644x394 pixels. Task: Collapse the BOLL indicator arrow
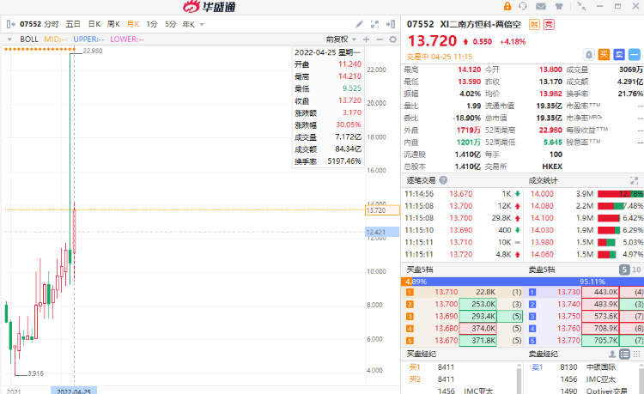click(11, 39)
